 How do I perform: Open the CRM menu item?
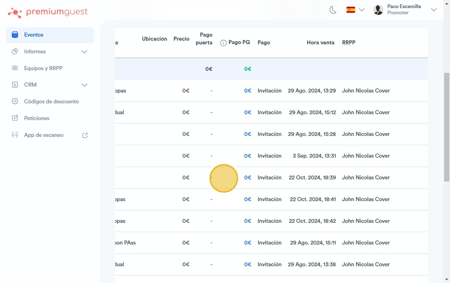[x=30, y=85]
